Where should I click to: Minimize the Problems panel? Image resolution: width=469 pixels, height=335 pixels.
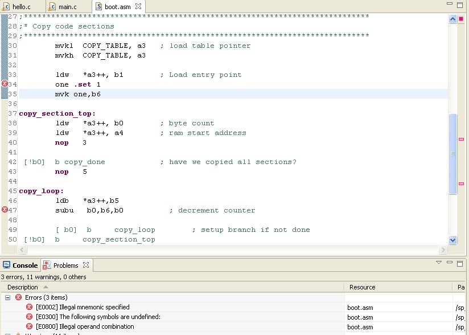[450, 262]
